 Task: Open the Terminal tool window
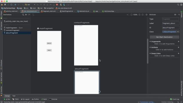tap(53, 99)
